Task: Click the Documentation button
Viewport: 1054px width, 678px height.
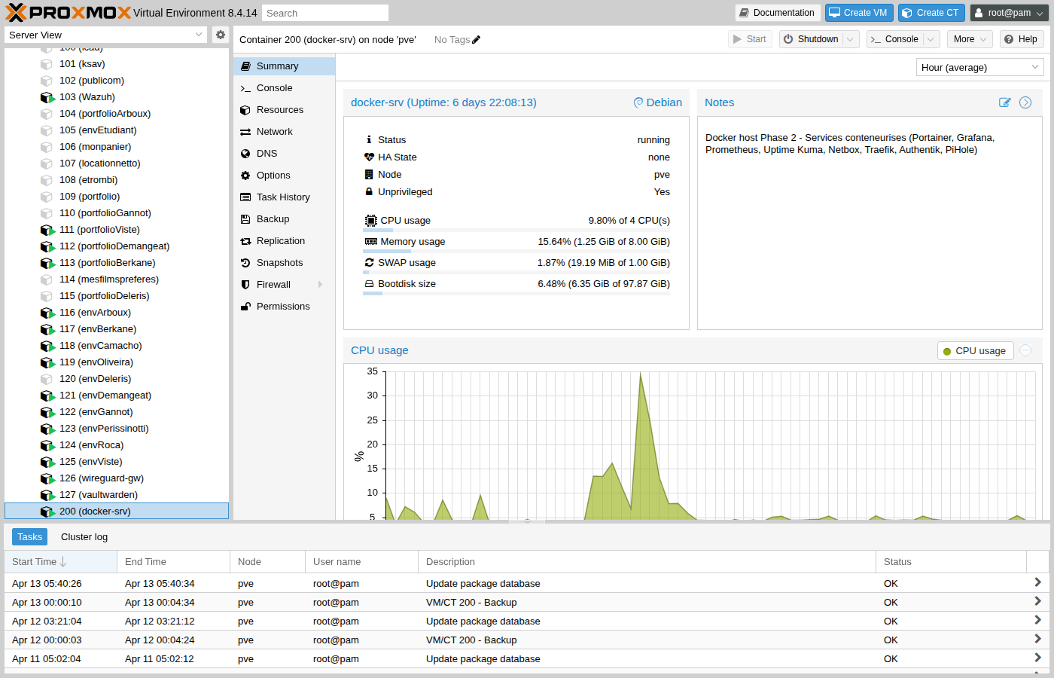Action: 778,13
